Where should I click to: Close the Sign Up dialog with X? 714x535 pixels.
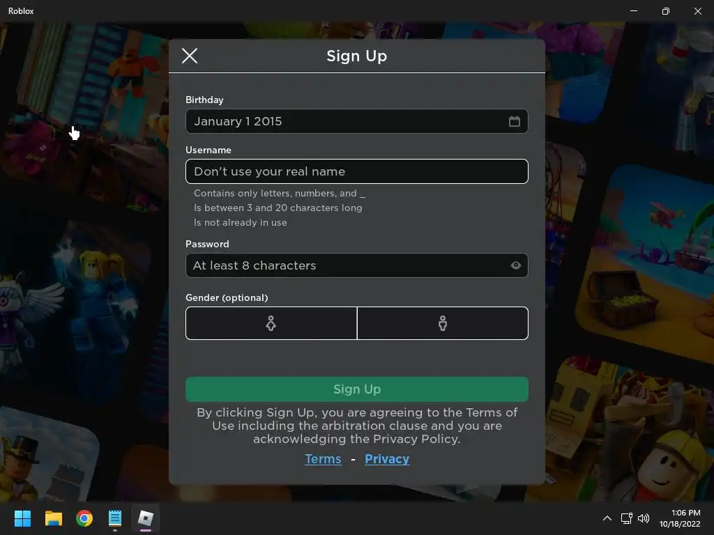point(190,56)
